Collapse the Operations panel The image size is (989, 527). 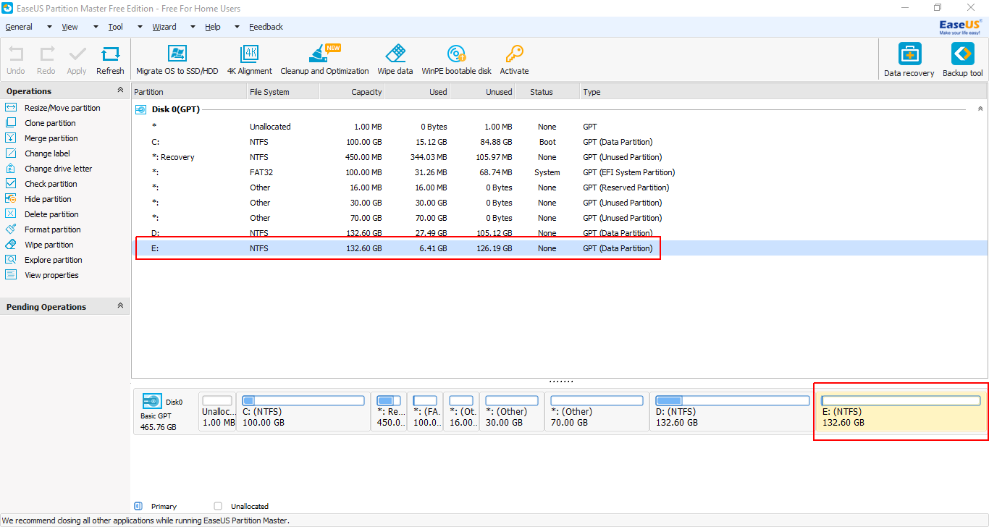[x=120, y=90]
